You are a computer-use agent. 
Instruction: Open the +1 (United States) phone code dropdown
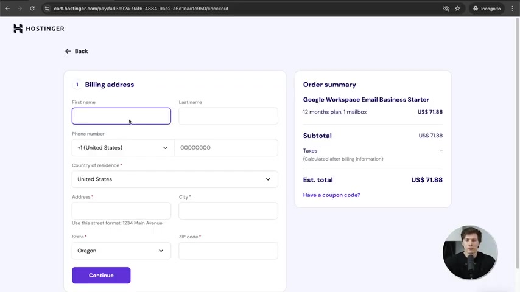(123, 147)
